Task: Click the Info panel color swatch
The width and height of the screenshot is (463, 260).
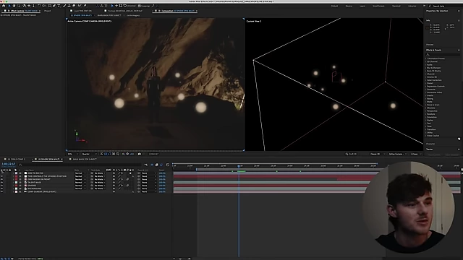Action: click(x=428, y=28)
